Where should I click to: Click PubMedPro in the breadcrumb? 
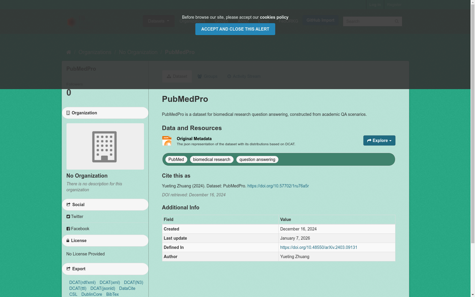tap(180, 52)
